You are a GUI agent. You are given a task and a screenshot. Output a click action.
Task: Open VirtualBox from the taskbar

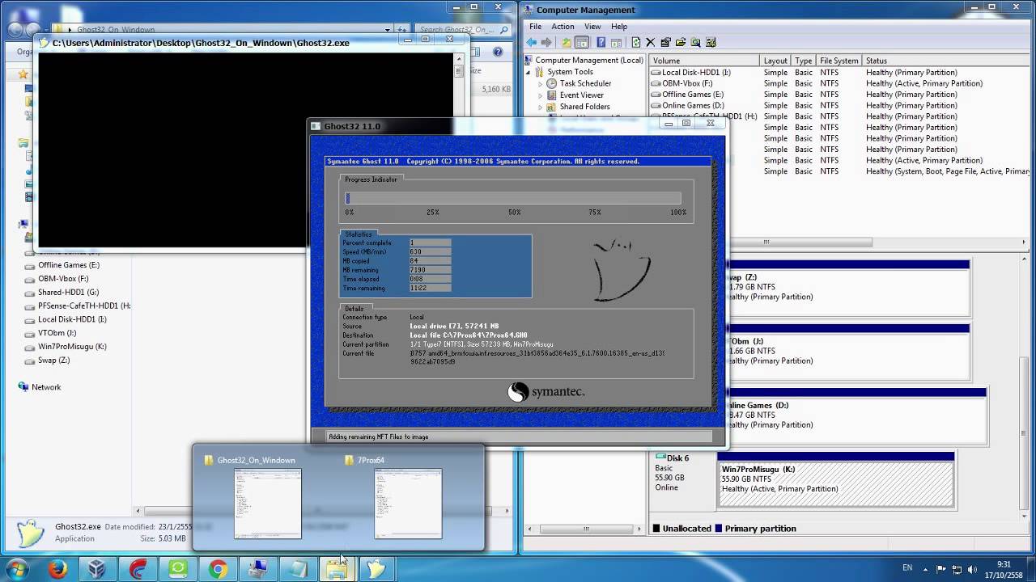click(97, 569)
